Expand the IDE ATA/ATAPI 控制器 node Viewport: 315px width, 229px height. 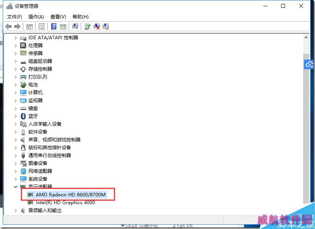tap(15, 38)
